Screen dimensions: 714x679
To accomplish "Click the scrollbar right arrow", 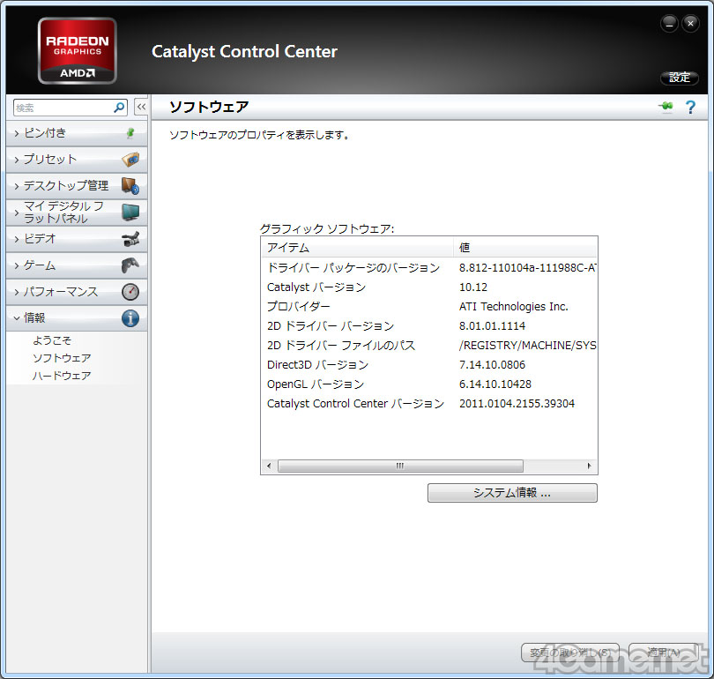I will pos(589,466).
